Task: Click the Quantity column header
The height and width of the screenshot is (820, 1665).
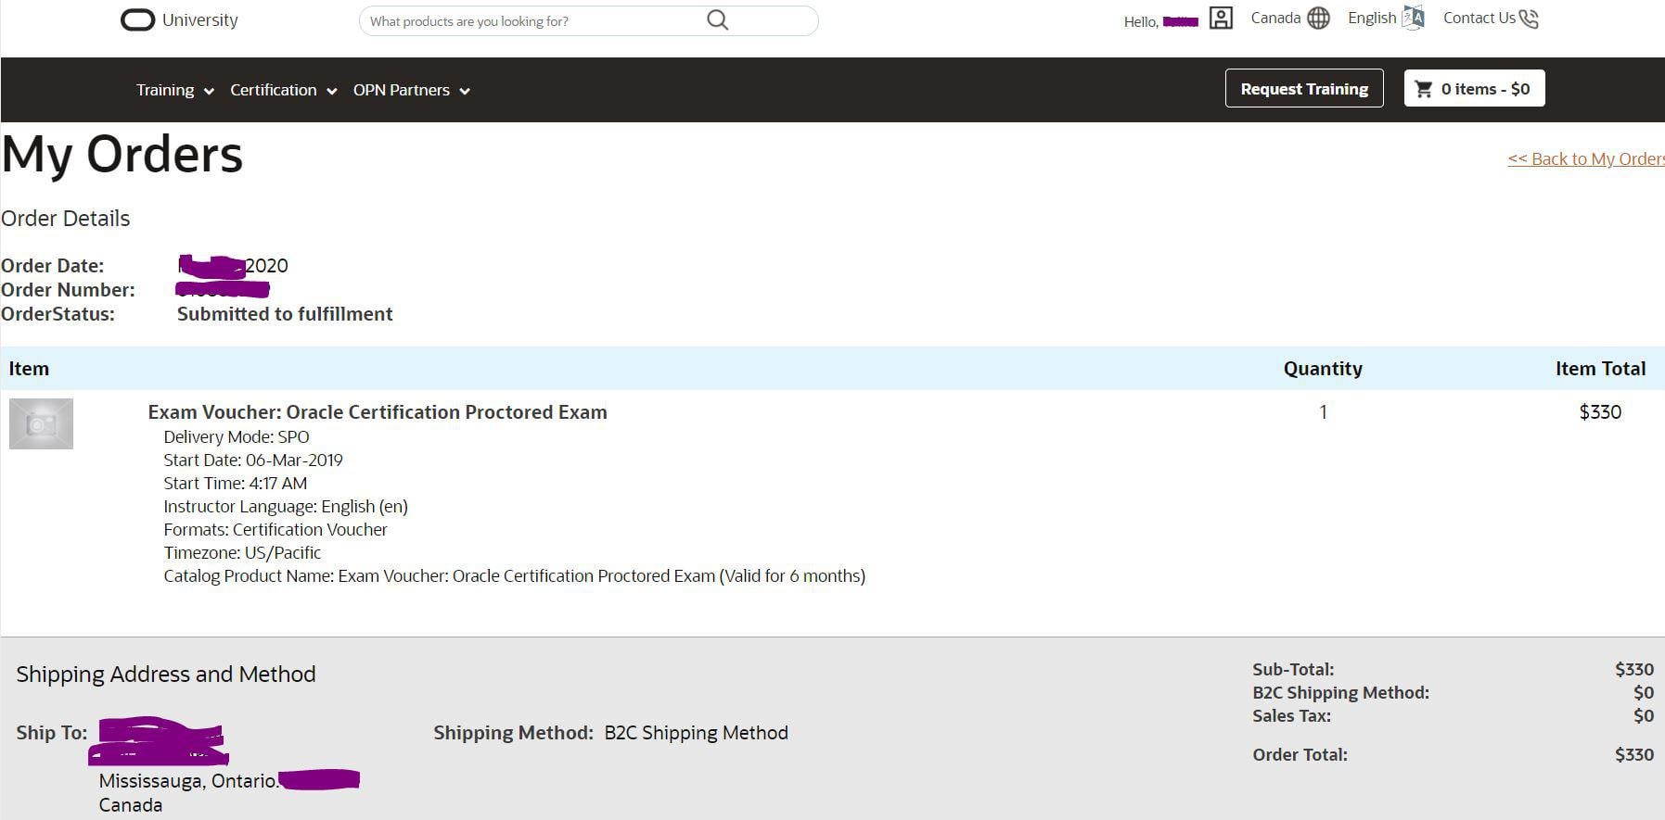Action: [1323, 369]
